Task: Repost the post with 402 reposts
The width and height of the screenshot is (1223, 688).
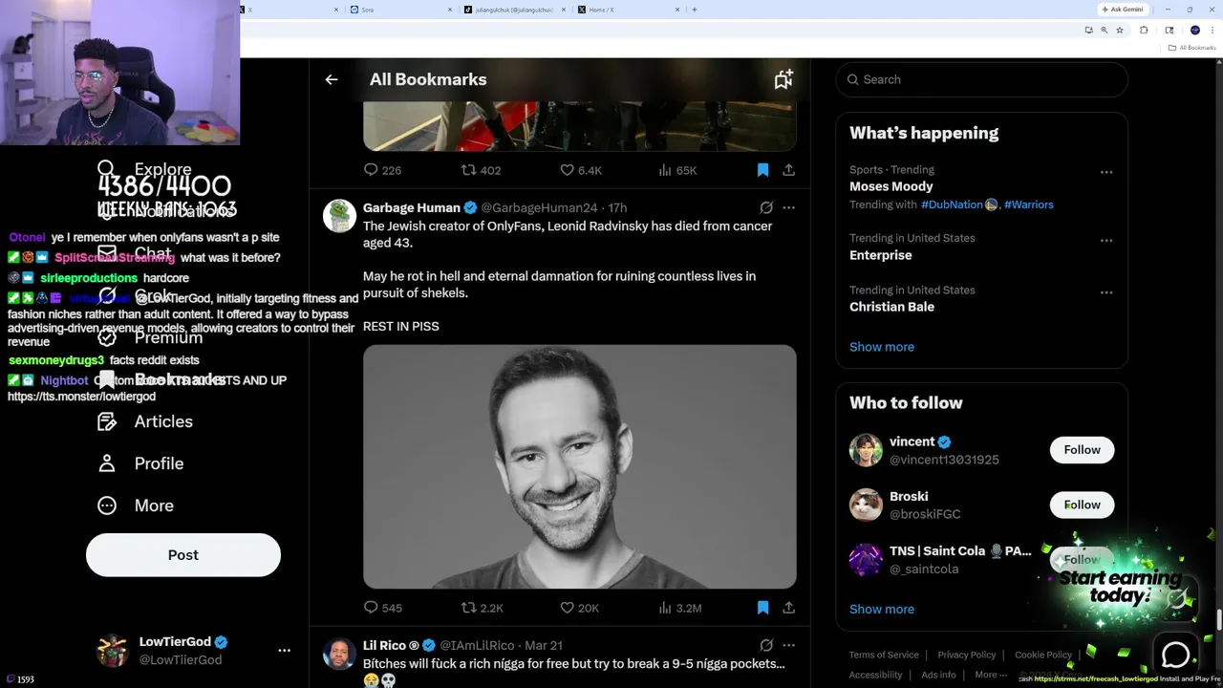Action: (481, 170)
